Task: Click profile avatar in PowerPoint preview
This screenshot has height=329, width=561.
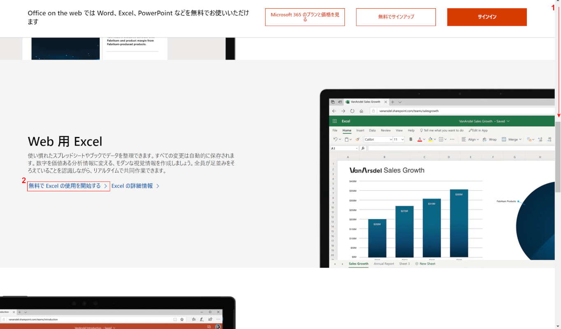Action: [218, 327]
